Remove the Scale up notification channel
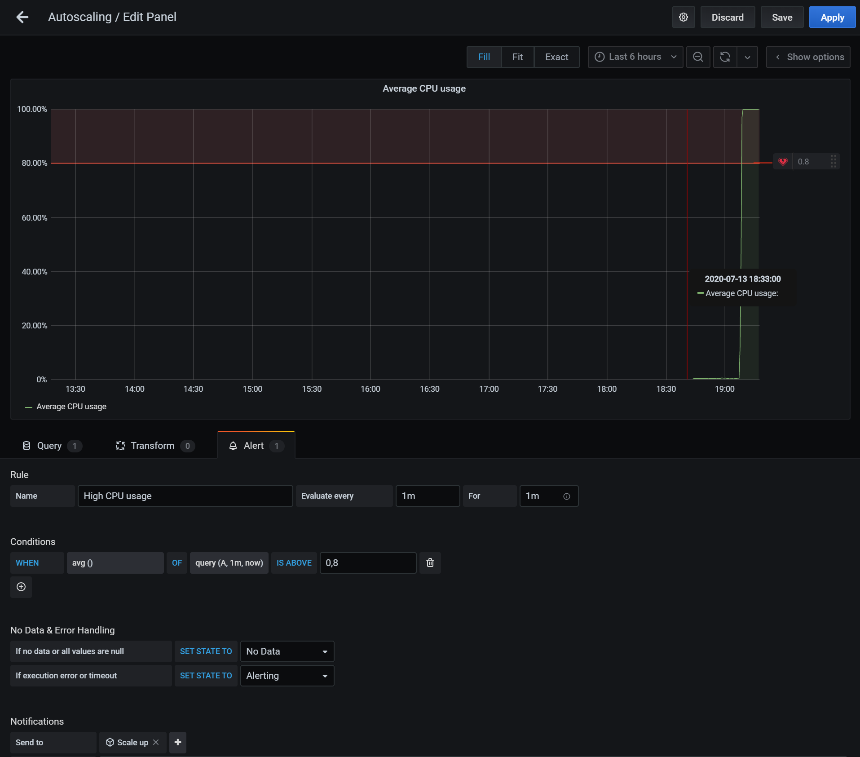The height and width of the screenshot is (757, 860). click(x=156, y=742)
